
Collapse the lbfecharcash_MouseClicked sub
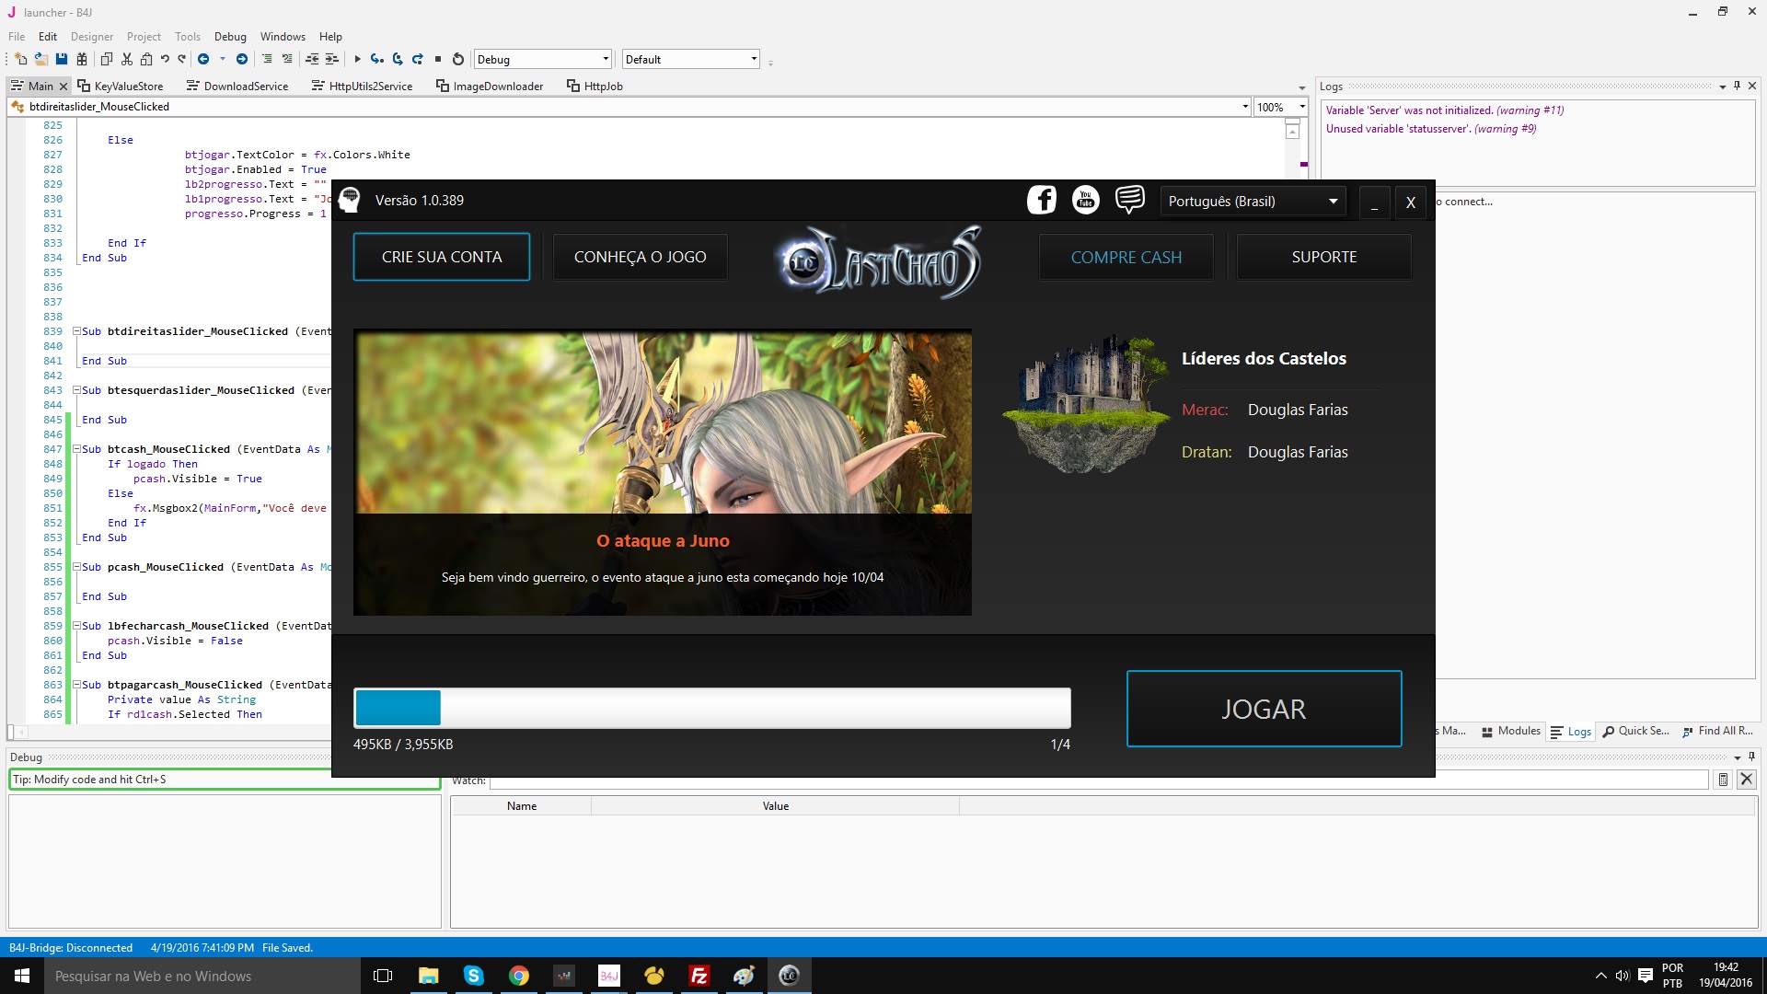pos(77,626)
